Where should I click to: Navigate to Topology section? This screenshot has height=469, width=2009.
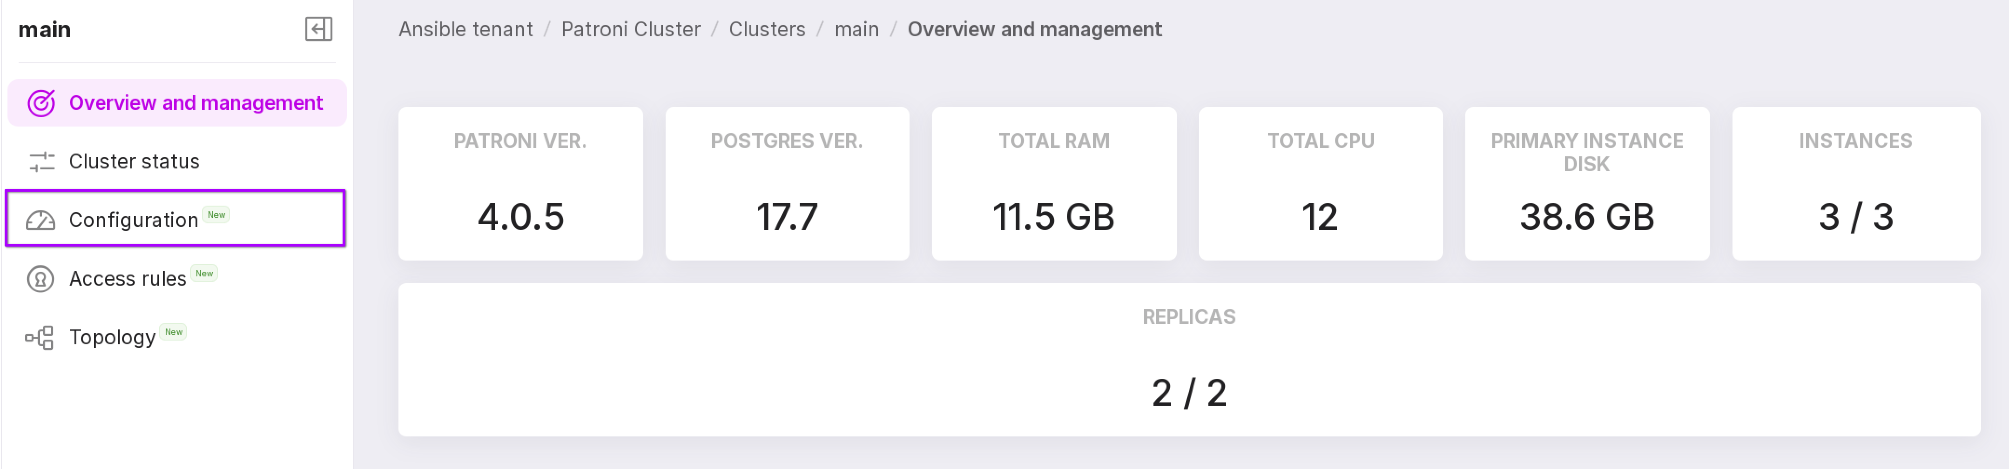pos(112,337)
